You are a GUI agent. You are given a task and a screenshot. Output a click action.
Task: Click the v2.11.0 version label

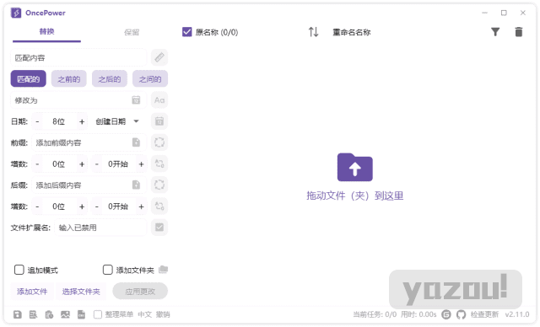click(x=517, y=314)
